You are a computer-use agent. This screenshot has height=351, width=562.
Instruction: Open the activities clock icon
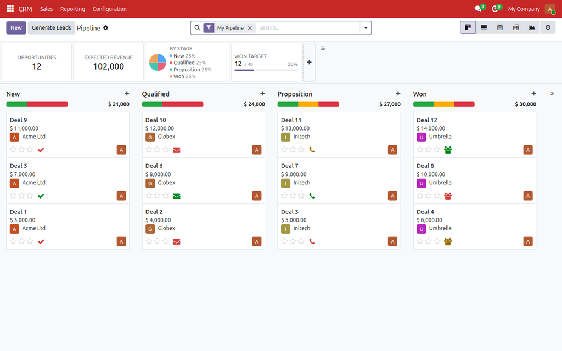[x=495, y=9]
